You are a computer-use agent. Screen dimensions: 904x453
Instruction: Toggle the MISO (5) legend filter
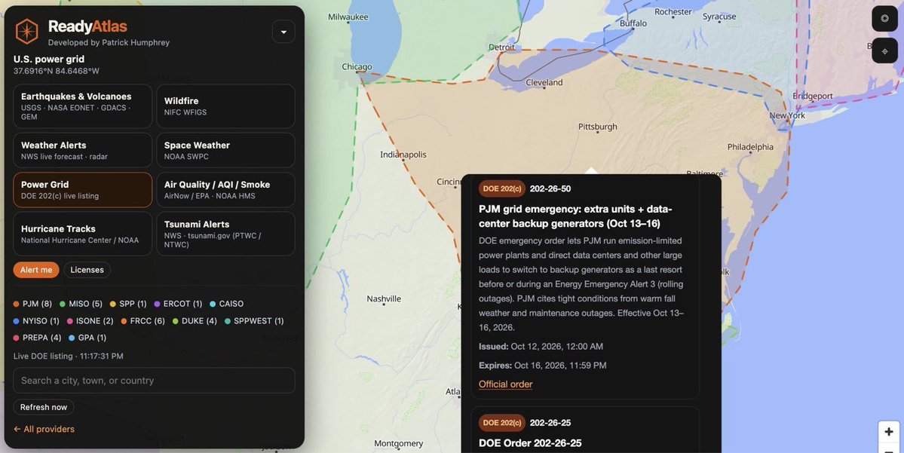[81, 304]
